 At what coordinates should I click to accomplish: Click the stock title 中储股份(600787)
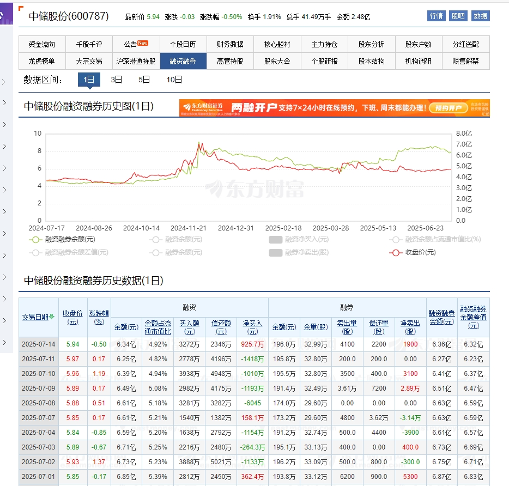tap(69, 16)
